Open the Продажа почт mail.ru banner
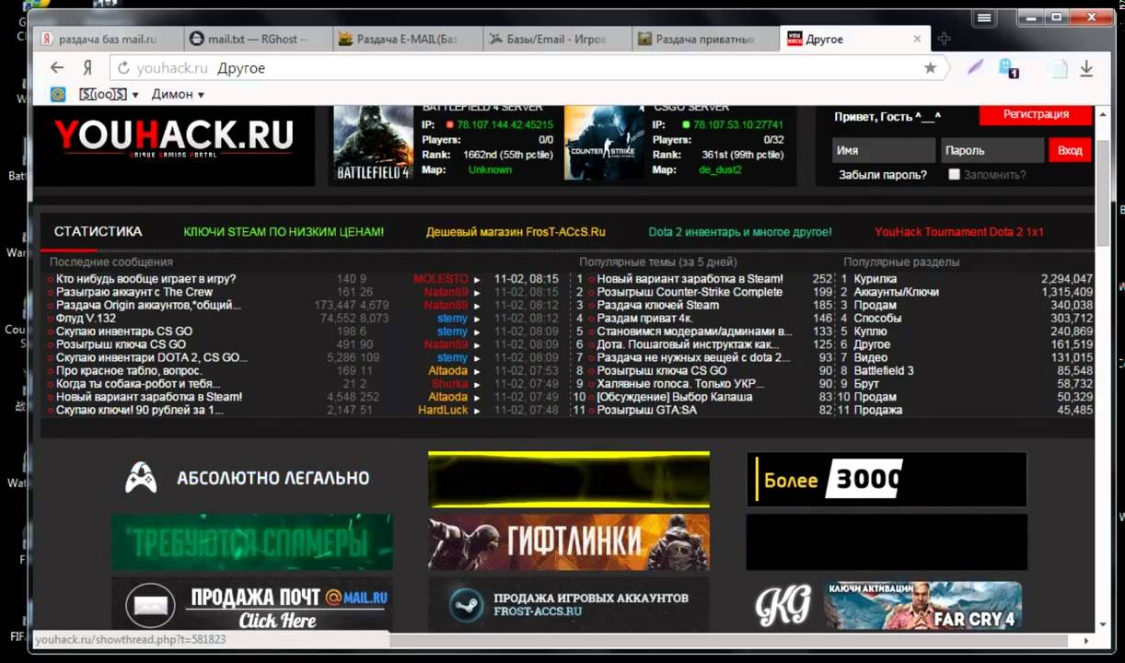The width and height of the screenshot is (1125, 663). 252,604
